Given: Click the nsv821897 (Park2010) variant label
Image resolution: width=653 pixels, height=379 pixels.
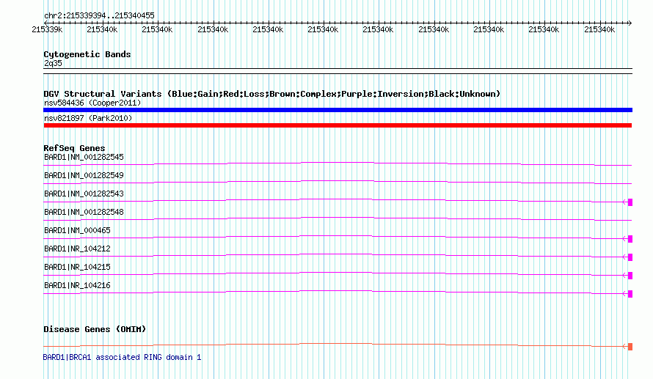Looking at the screenshot, I should (88, 118).
